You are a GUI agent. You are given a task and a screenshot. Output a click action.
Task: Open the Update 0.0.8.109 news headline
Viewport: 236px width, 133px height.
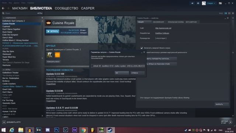(x=55, y=74)
